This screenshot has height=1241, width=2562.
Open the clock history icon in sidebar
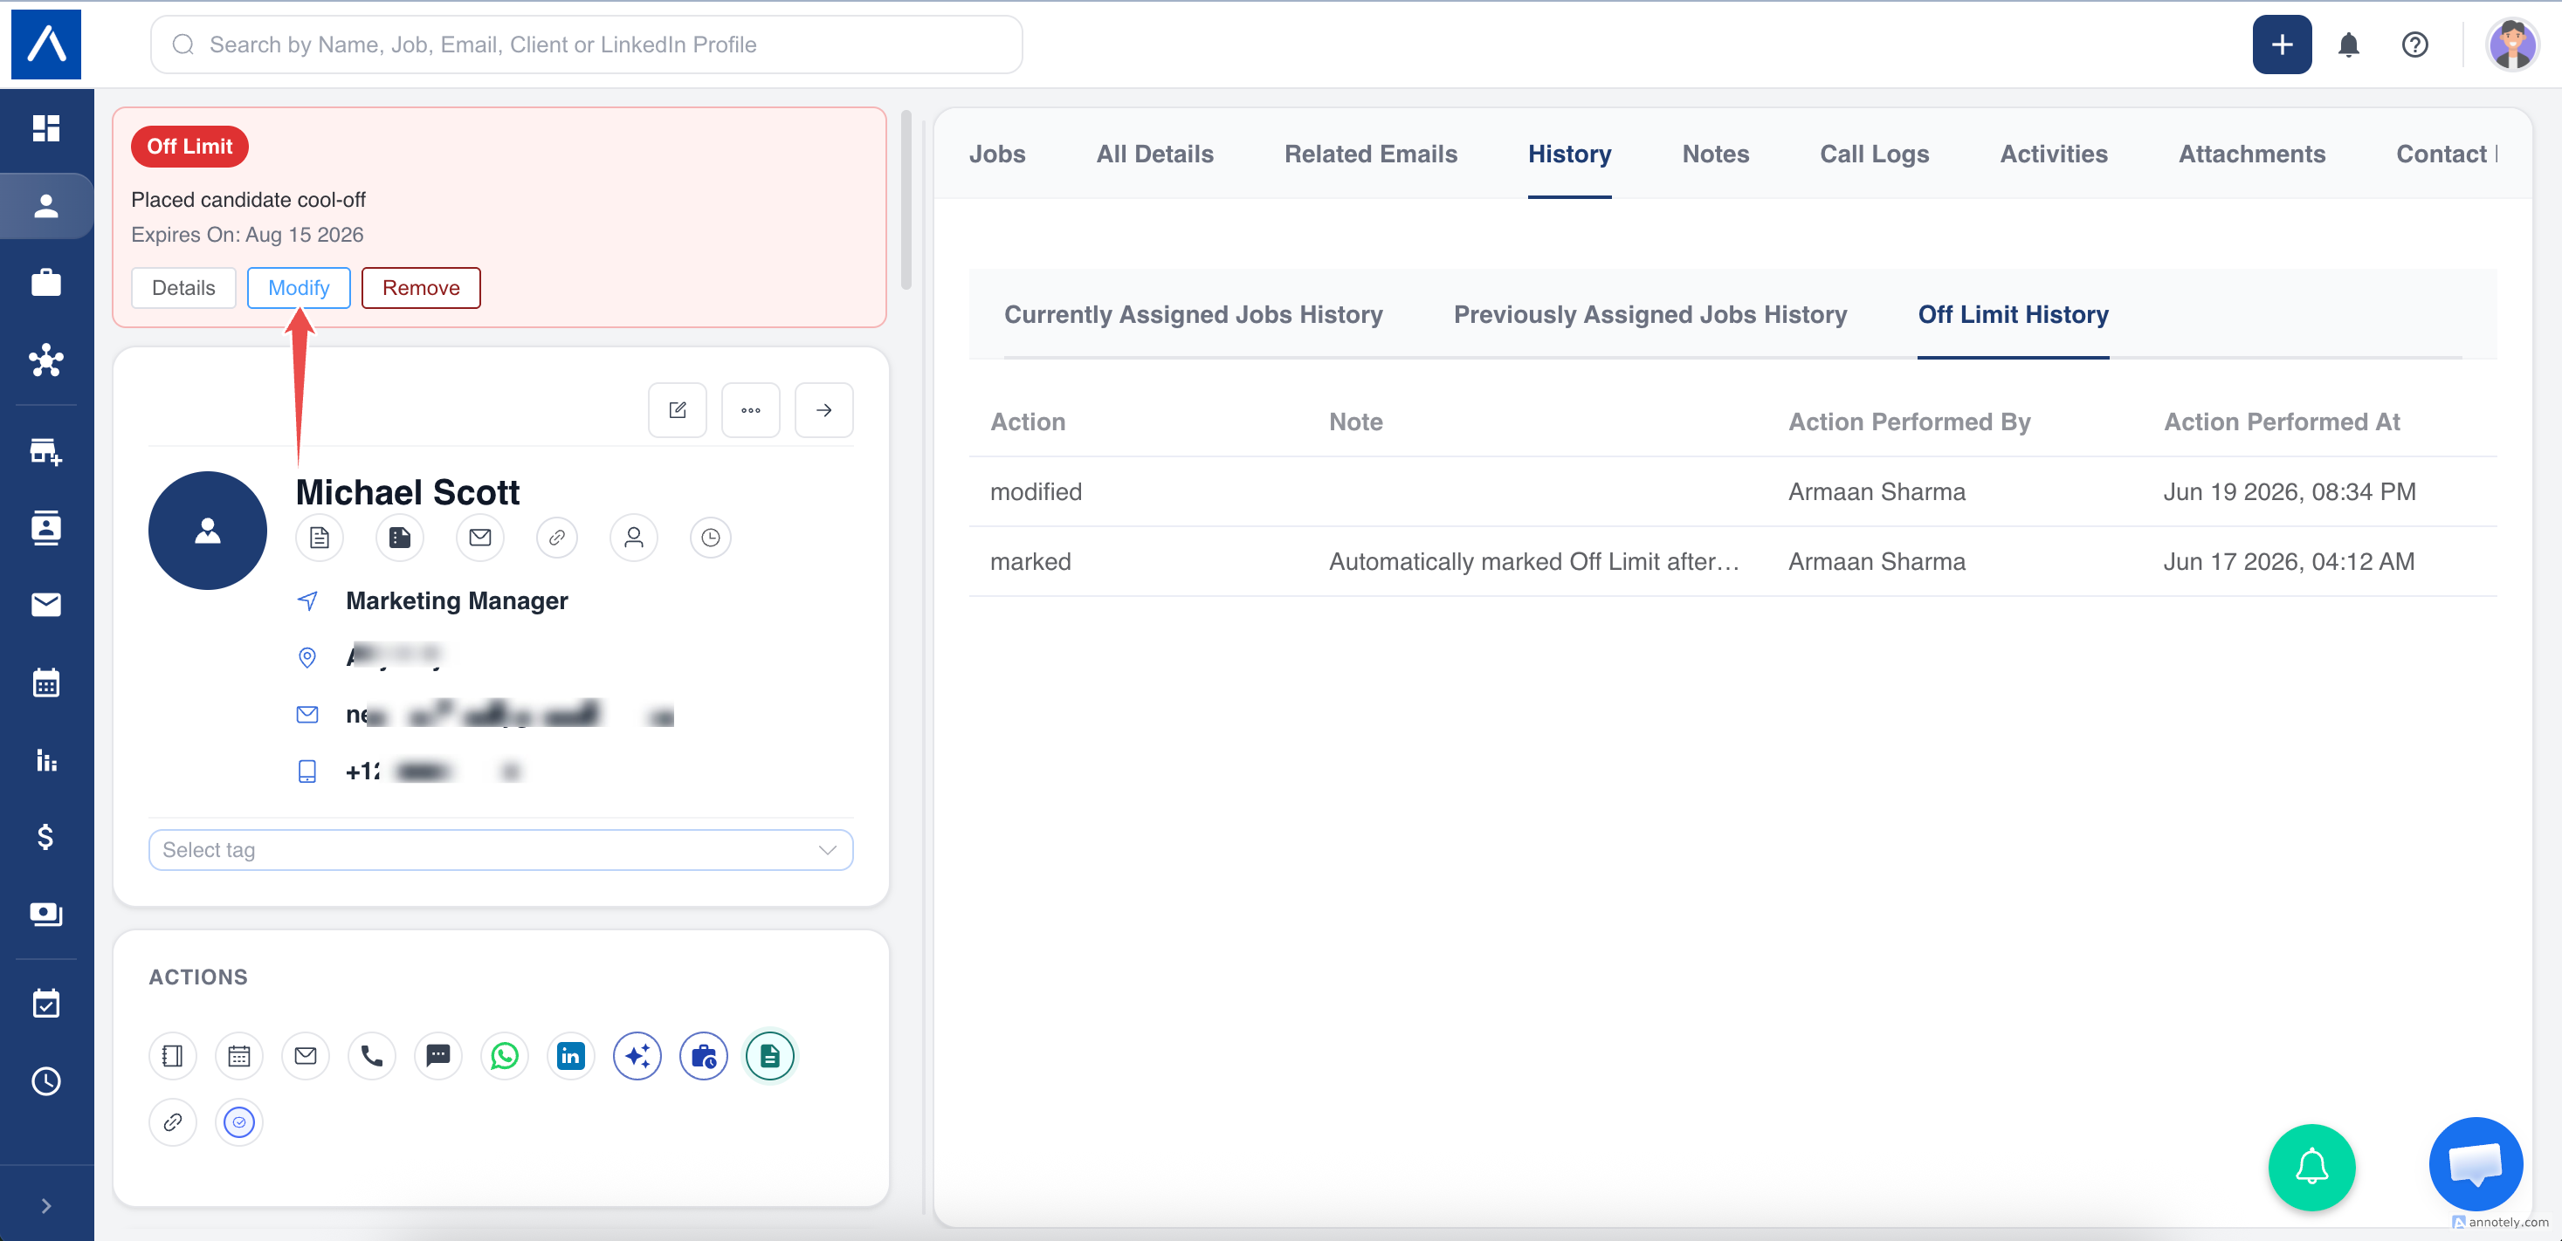(45, 1081)
